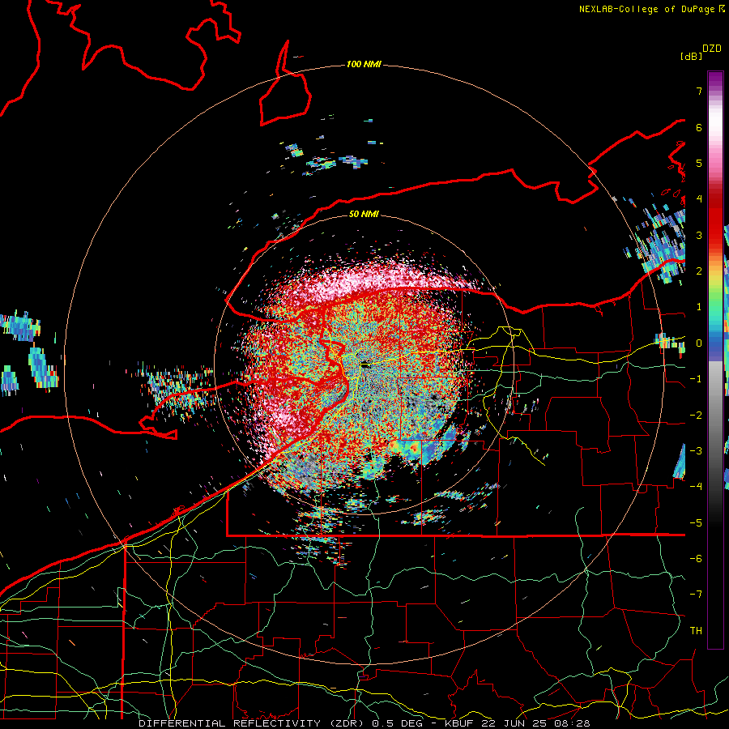The height and width of the screenshot is (729, 729).
Task: Click the -2 value on color scale
Action: (x=696, y=416)
